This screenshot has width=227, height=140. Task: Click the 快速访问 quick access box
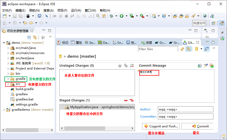click(x=199, y=23)
